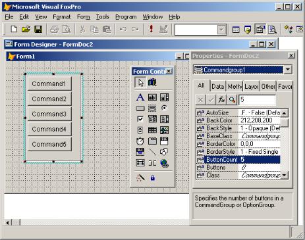Click the Modify Form toolbar icon
Viewport: 305px width, 240px height.
pyautogui.click(x=163, y=29)
